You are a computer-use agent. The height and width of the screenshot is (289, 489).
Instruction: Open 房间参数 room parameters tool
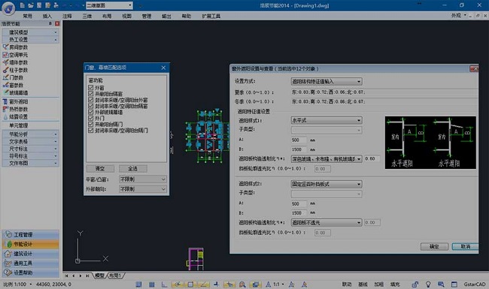click(15, 47)
